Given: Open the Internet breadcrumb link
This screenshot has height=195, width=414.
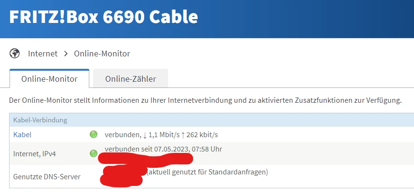Looking at the screenshot, I should click(x=42, y=54).
